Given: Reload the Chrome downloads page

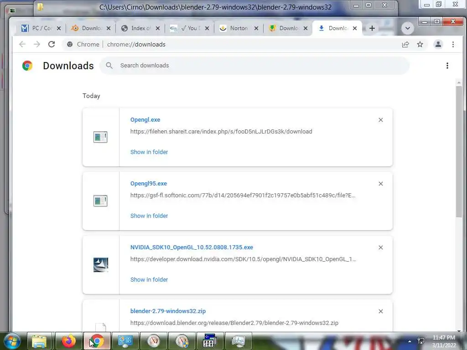Looking at the screenshot, I should [x=52, y=44].
